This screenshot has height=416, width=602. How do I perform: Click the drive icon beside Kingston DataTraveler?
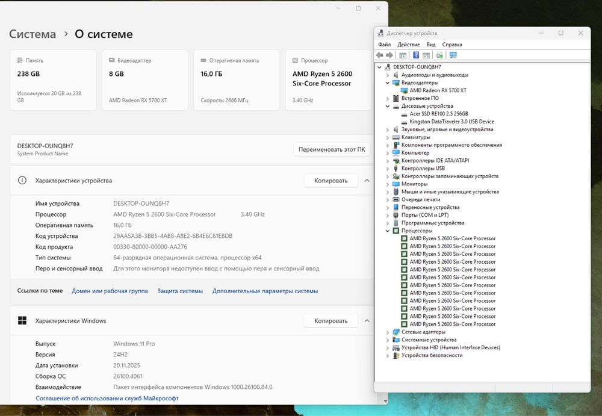(404, 122)
